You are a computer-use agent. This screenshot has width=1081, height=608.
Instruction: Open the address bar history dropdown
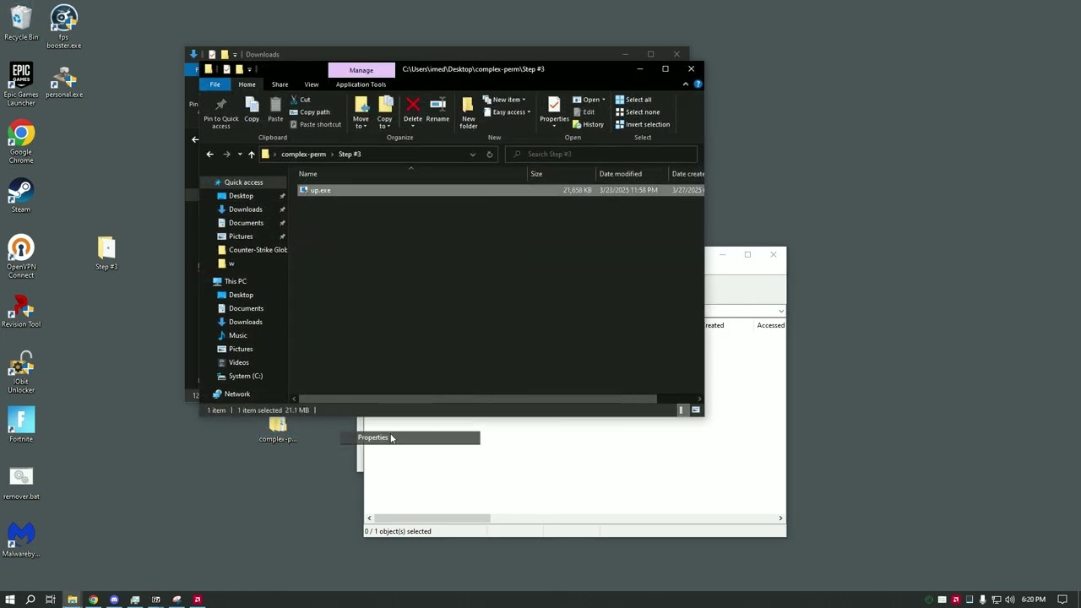[472, 154]
